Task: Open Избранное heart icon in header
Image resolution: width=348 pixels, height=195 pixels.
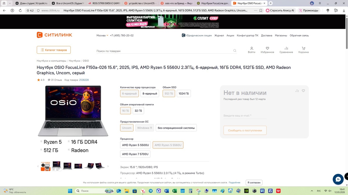Action: click(267, 50)
